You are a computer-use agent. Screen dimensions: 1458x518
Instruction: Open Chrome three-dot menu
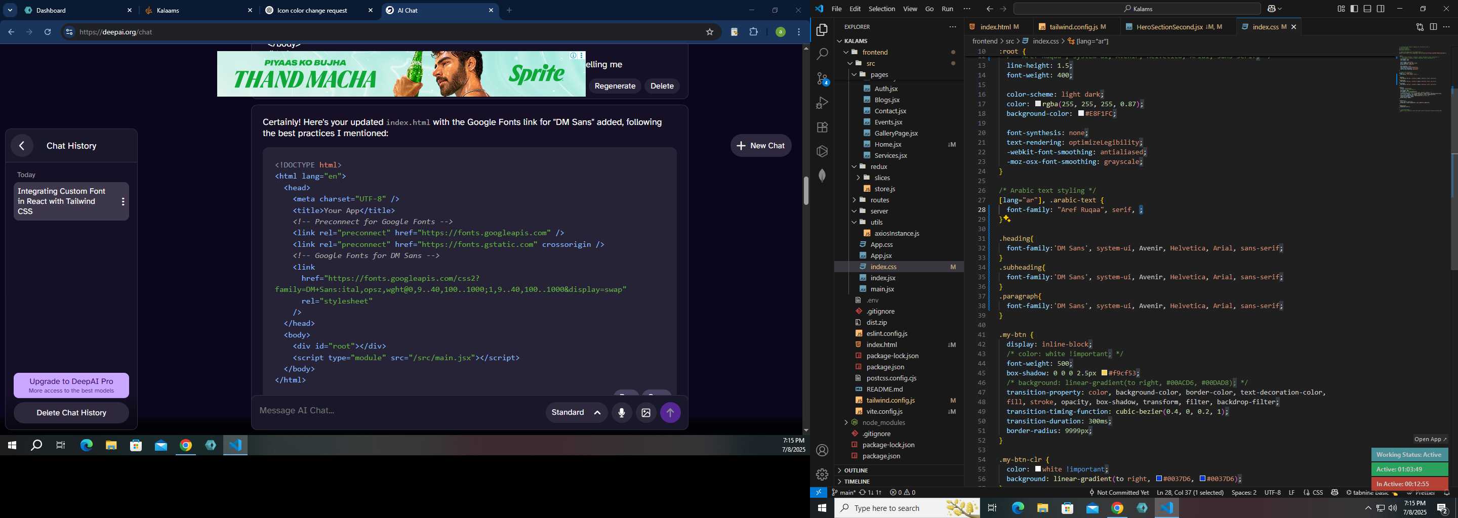click(x=799, y=32)
